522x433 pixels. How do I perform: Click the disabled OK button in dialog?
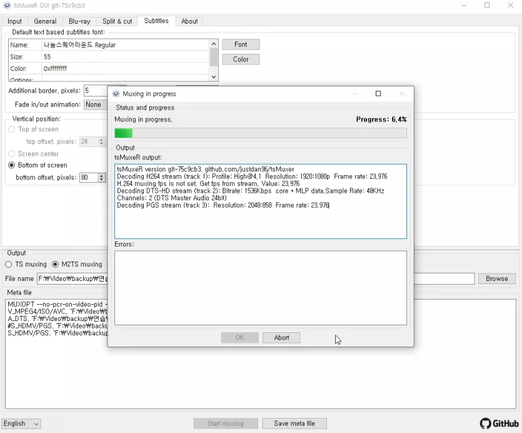(x=239, y=338)
